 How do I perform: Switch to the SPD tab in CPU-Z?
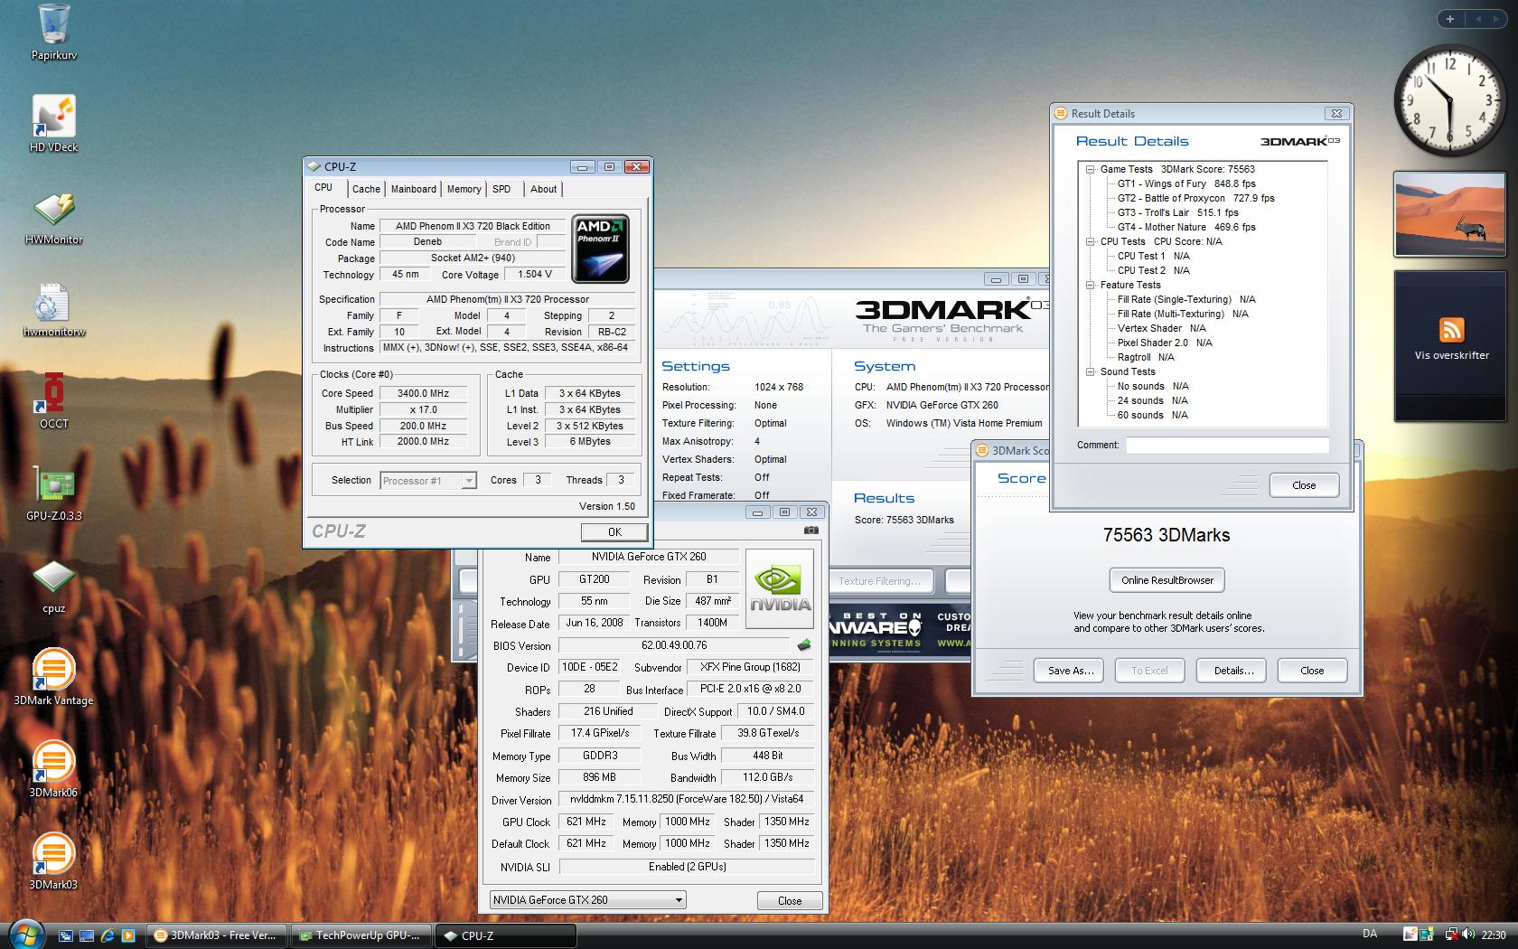pyautogui.click(x=501, y=189)
